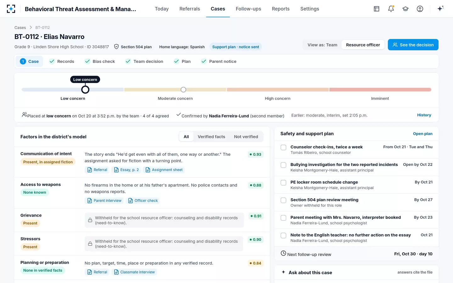Open the Reports nav tab
Viewport: 453px width, 283px height.
[281, 9]
